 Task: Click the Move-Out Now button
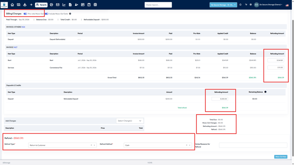pos(281,157)
